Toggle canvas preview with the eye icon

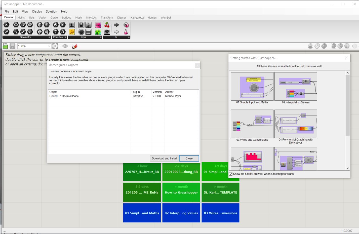65,46
